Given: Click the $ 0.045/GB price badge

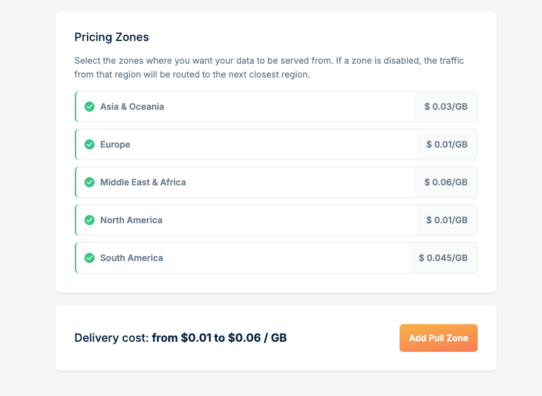Looking at the screenshot, I should pos(443,258).
